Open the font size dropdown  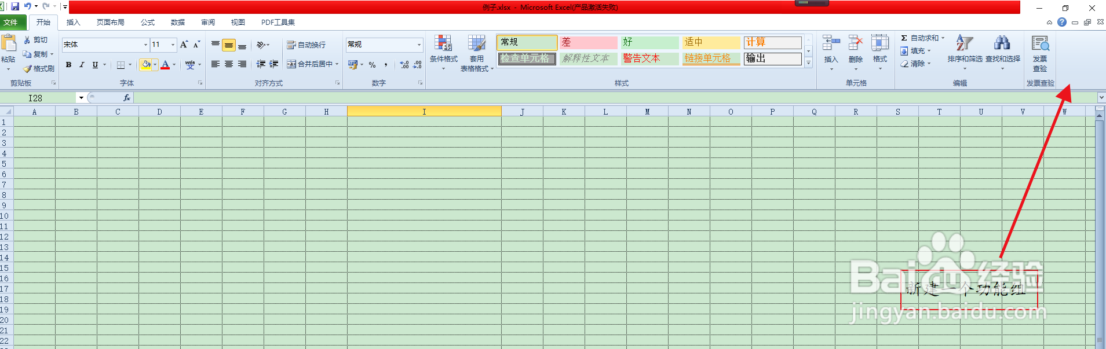coord(173,45)
